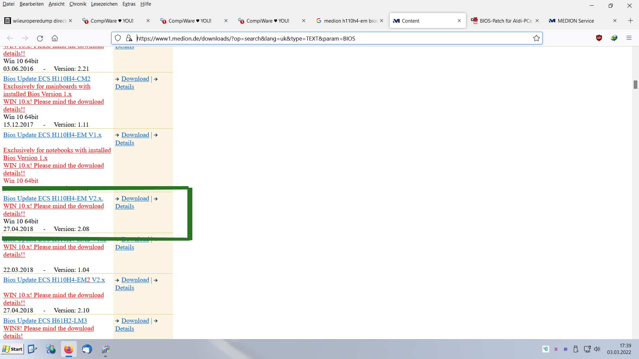Image resolution: width=639 pixels, height=359 pixels.
Task: Download the ECS H61H2-LM3 BIOS update
Action: [135, 321]
